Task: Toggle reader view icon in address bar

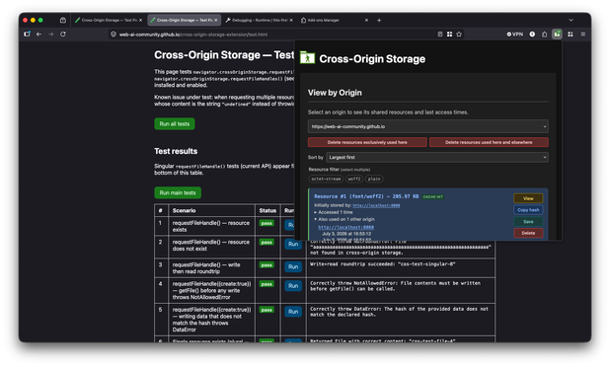Action: click(x=440, y=35)
